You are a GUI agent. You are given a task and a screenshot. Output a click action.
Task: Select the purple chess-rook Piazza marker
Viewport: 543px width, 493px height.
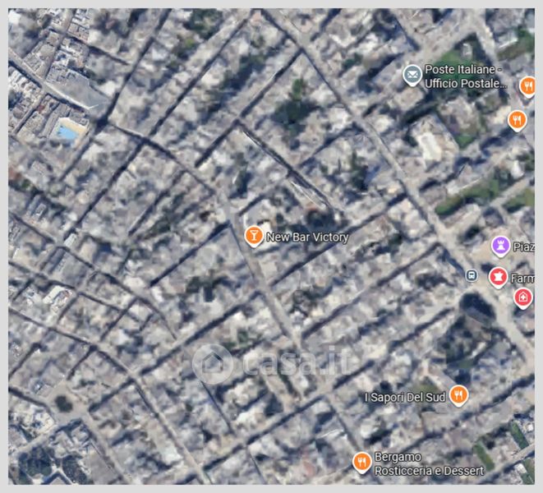pyautogui.click(x=500, y=246)
